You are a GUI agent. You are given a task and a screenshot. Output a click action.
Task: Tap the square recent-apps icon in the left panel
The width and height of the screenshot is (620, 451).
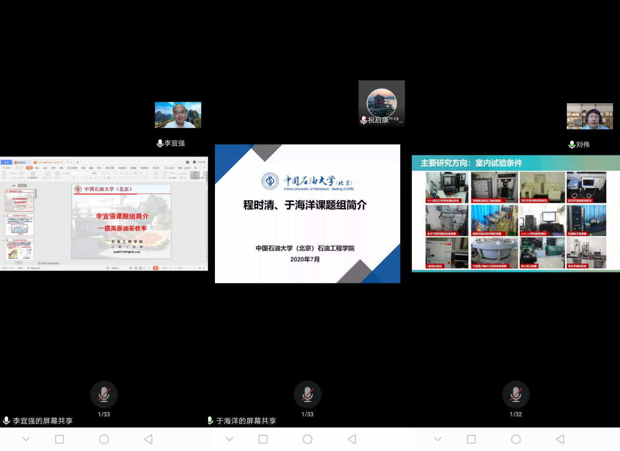[x=60, y=439]
